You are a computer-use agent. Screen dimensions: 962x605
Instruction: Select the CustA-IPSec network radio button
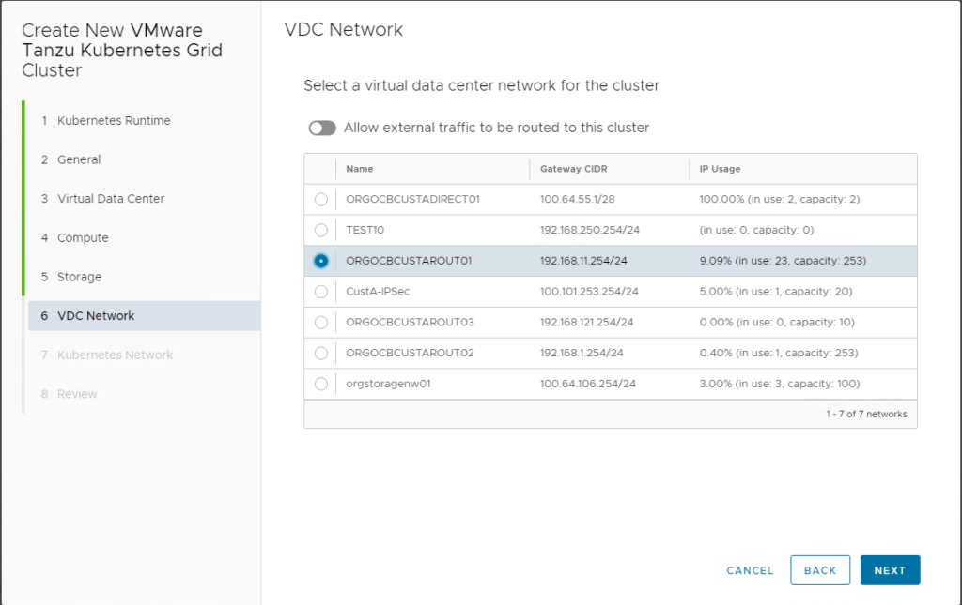[x=321, y=292]
